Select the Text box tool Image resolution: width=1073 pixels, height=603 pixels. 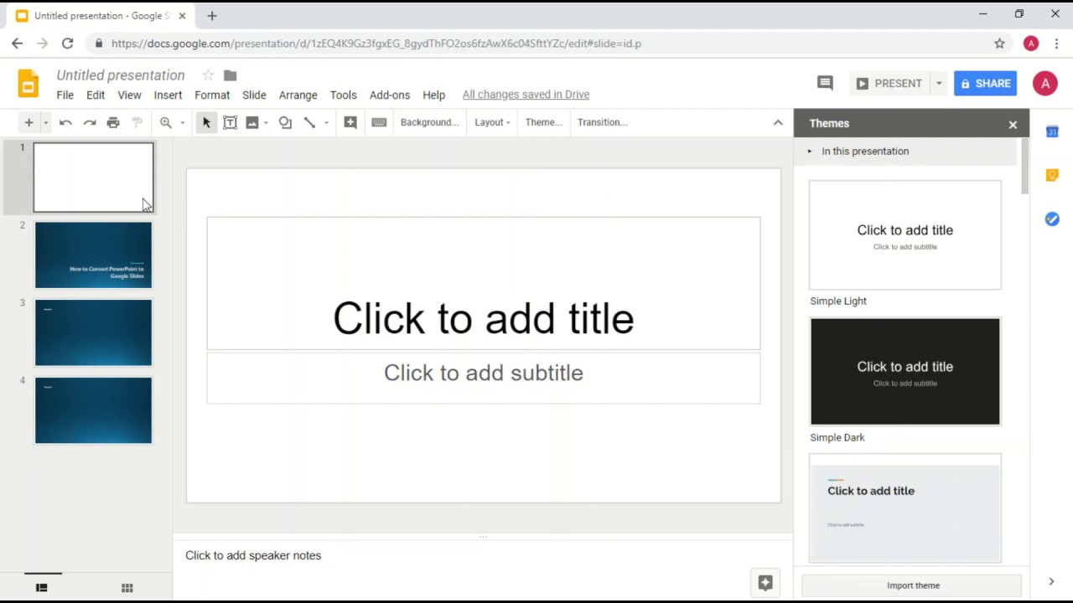[x=230, y=122]
